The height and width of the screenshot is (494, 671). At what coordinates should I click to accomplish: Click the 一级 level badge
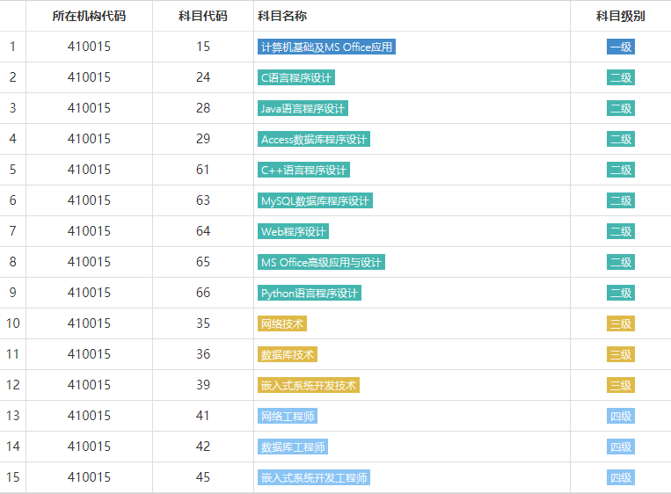(x=620, y=47)
